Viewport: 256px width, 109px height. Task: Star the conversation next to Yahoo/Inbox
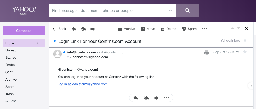click(x=245, y=40)
